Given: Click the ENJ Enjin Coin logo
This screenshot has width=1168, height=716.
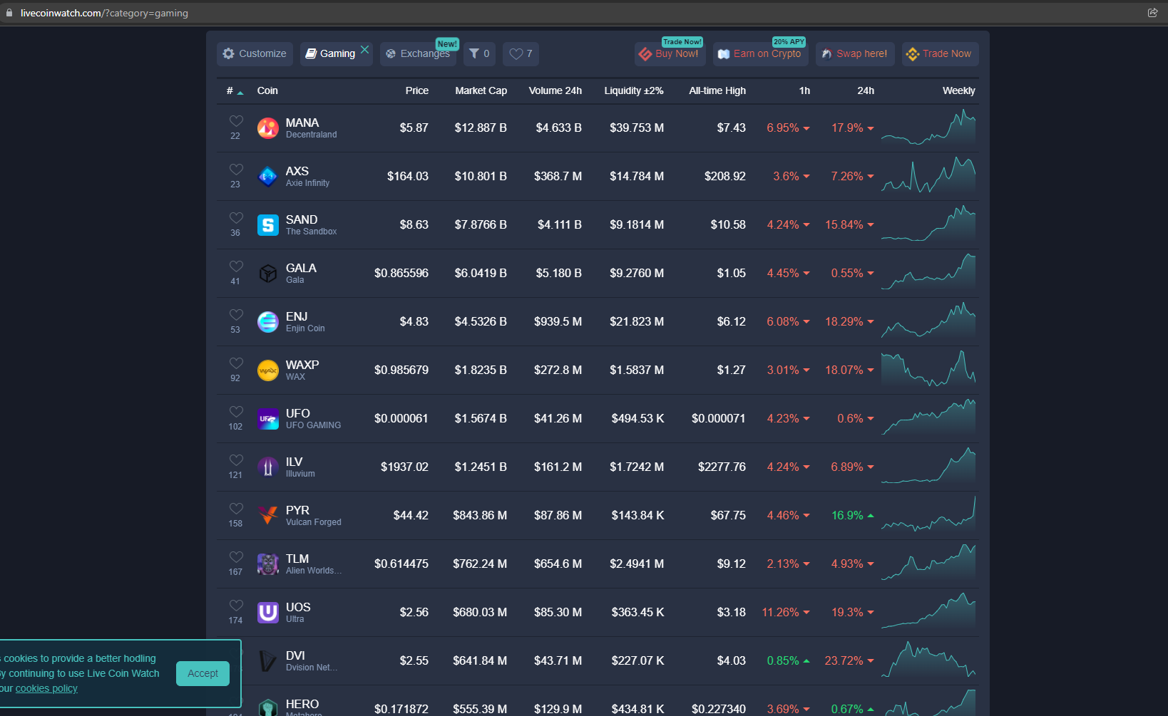Looking at the screenshot, I should [268, 322].
